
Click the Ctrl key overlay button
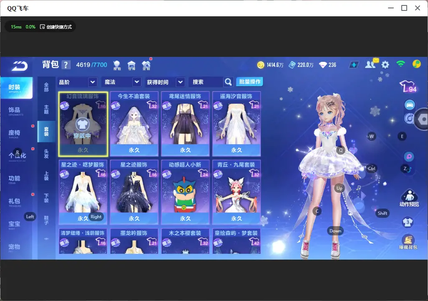point(372,168)
